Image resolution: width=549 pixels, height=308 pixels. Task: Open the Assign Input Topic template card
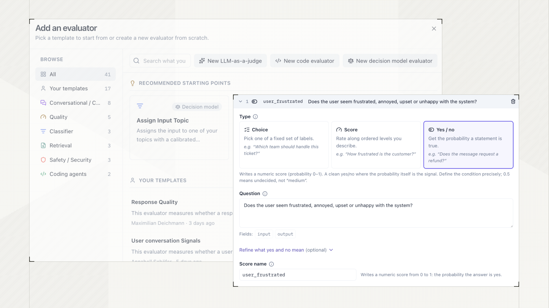(x=179, y=128)
